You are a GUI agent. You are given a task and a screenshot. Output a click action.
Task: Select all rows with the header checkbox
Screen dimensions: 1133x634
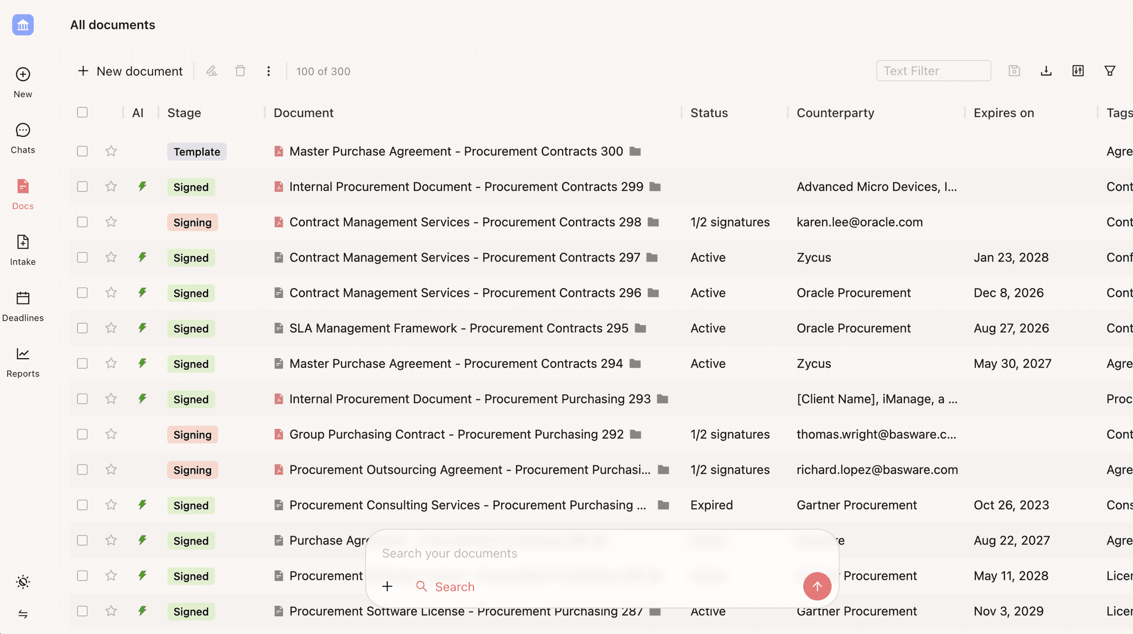point(82,112)
